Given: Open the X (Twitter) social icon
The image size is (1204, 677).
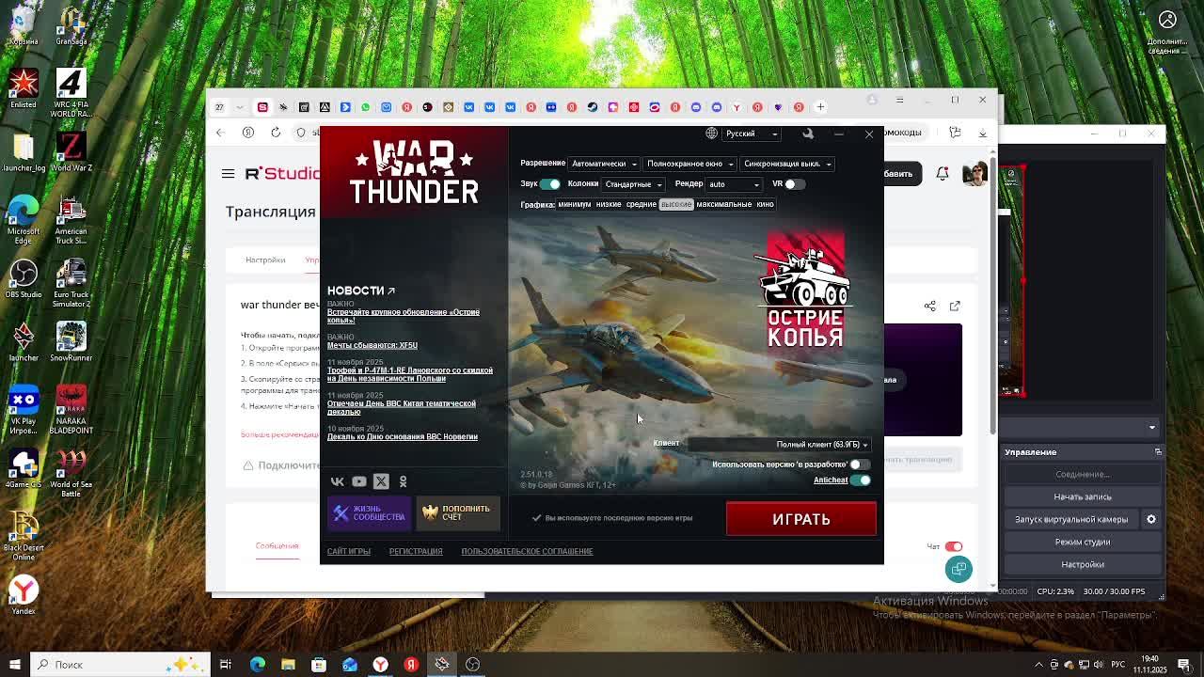Looking at the screenshot, I should point(381,481).
